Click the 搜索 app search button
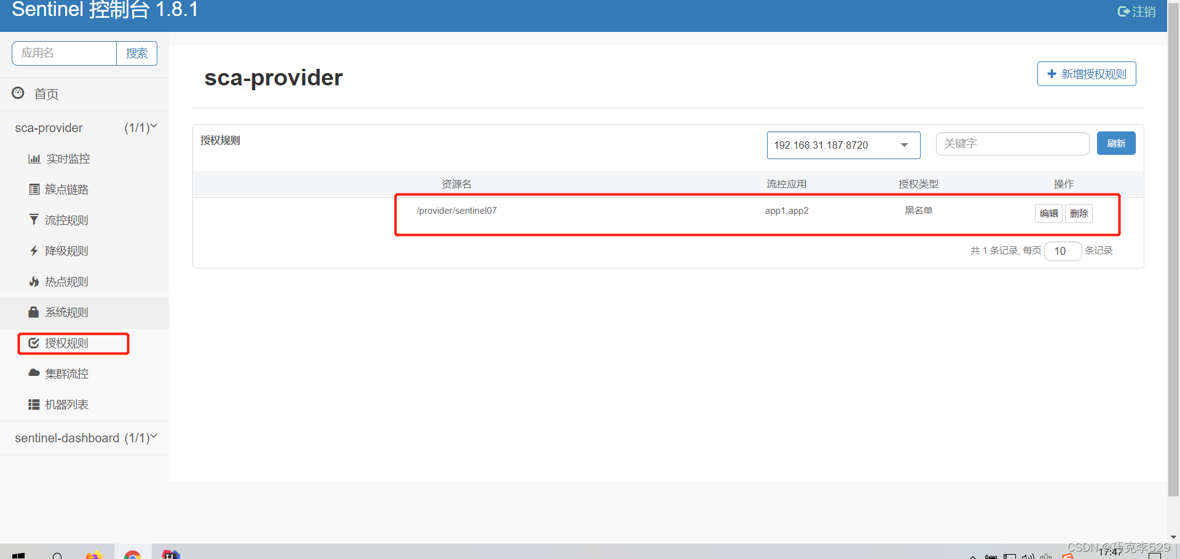The height and width of the screenshot is (559, 1180). (136, 53)
